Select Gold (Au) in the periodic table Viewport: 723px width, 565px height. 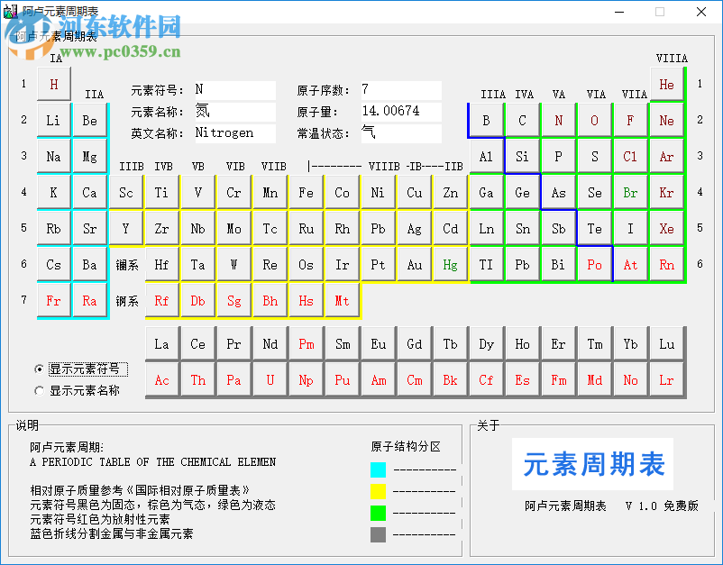click(x=414, y=264)
